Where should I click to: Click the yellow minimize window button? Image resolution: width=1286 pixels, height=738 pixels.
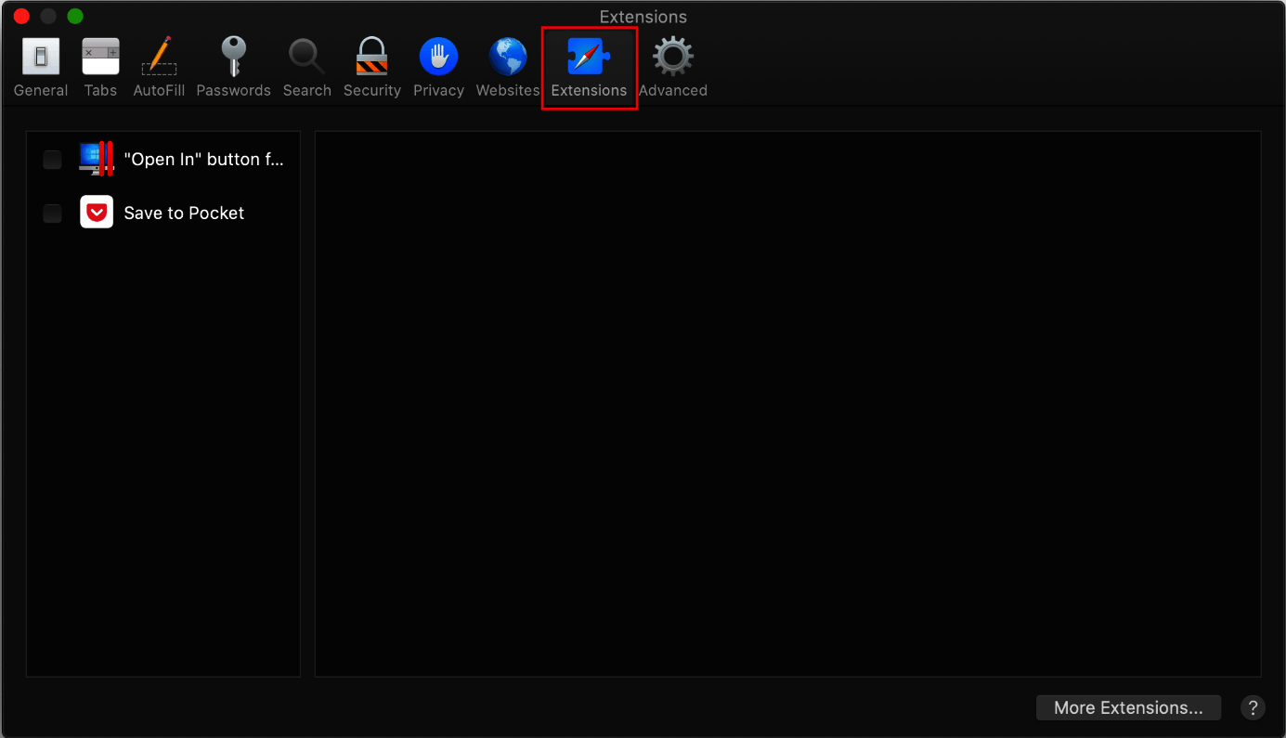(47, 16)
